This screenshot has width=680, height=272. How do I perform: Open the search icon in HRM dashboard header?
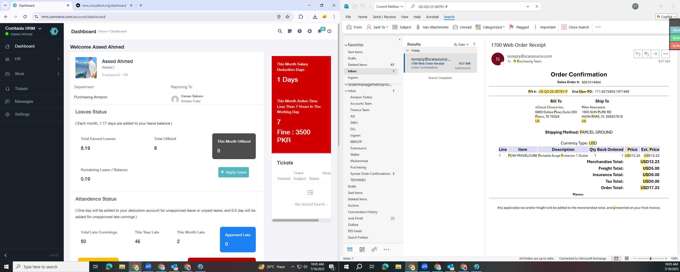click(x=280, y=31)
